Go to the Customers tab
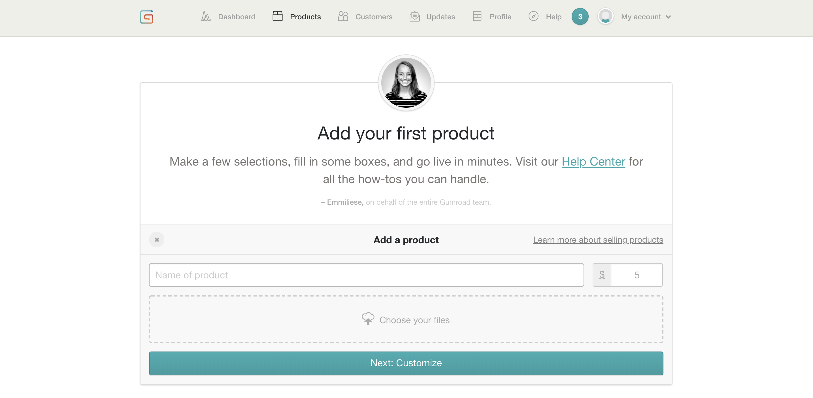 tap(374, 17)
